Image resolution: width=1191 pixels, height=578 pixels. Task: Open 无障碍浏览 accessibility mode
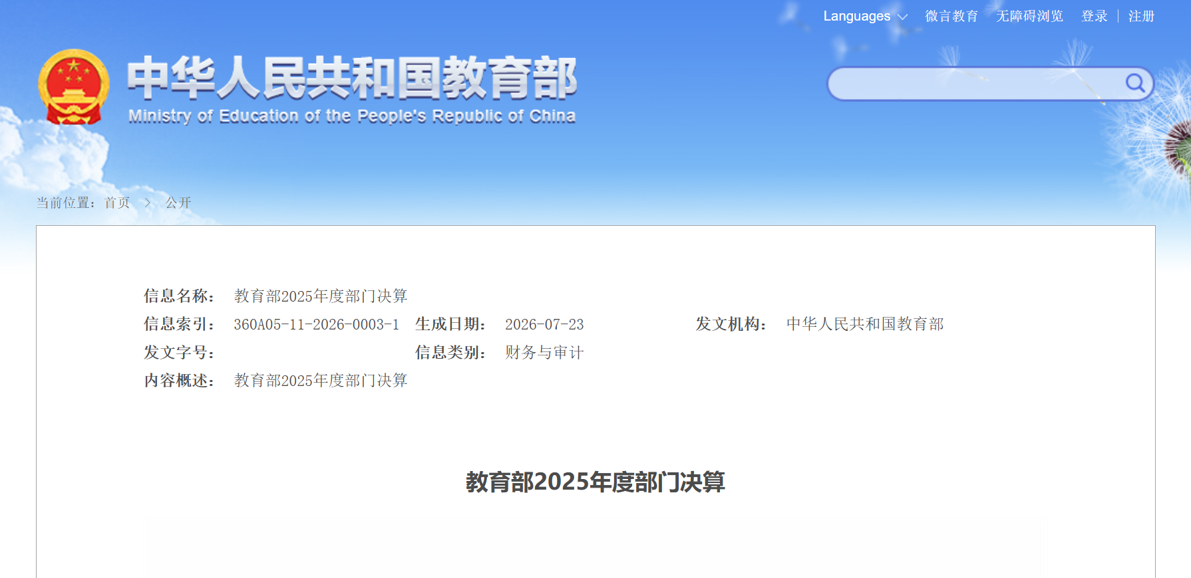1029,16
